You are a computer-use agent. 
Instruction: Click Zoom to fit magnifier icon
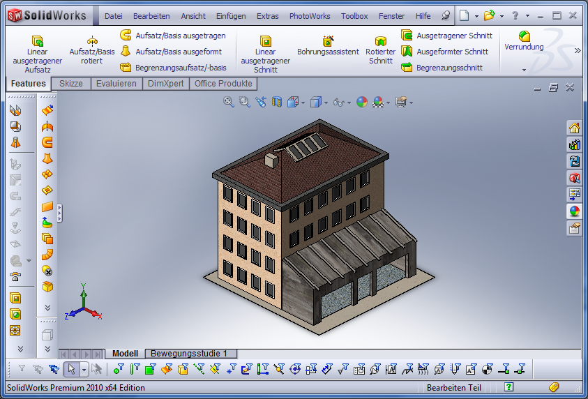coord(228,102)
